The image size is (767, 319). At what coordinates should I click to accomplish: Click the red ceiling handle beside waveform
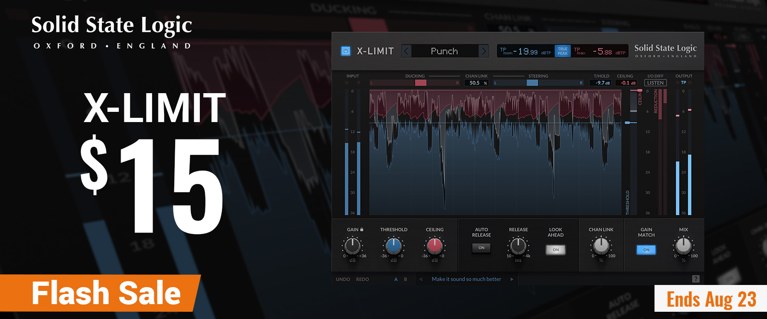[639, 91]
